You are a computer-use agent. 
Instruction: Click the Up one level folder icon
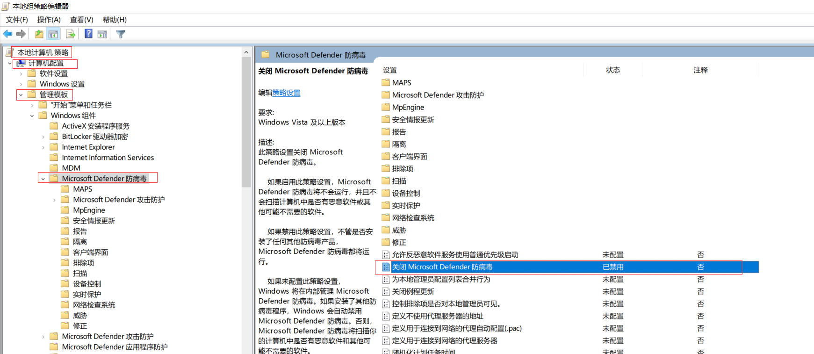click(x=39, y=34)
